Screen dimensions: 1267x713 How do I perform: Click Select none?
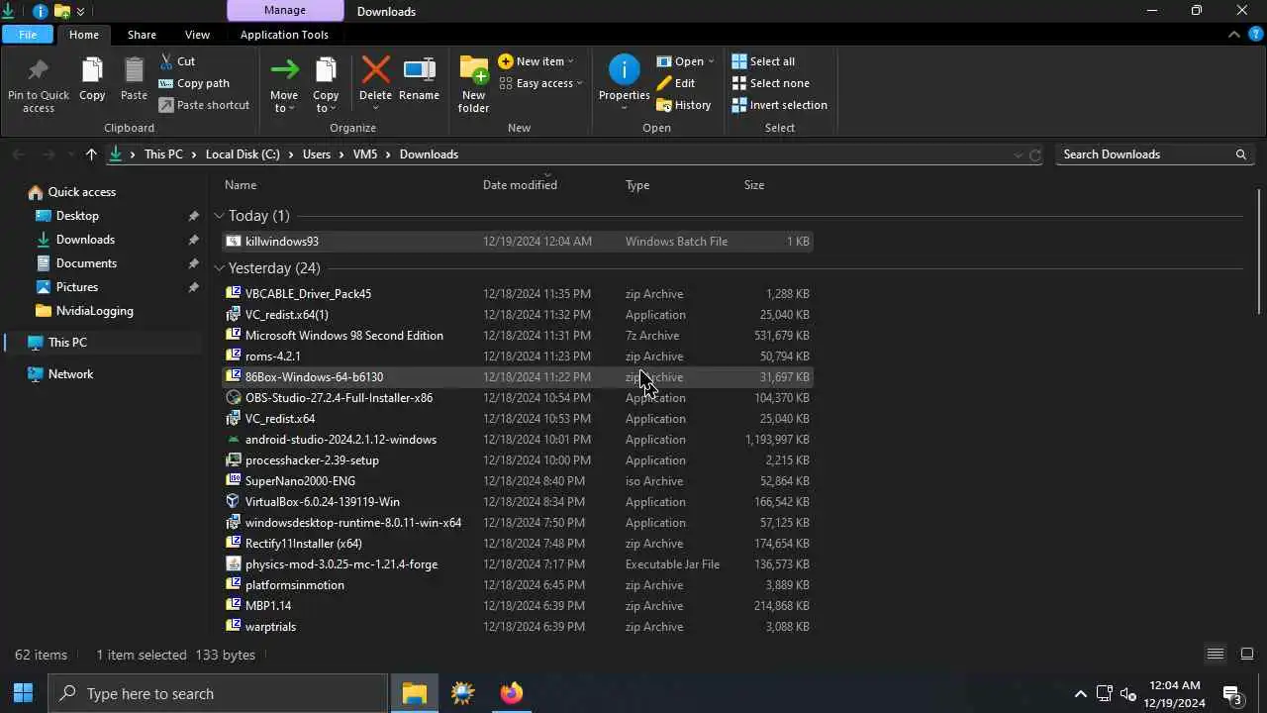[x=770, y=83]
